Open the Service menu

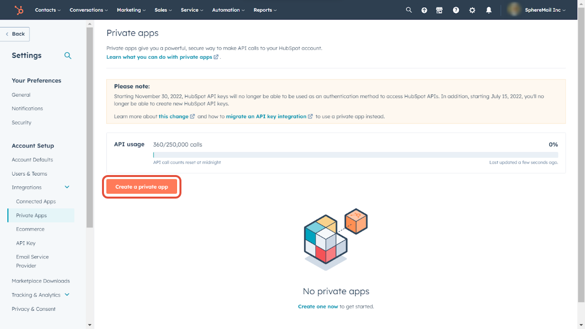[192, 10]
